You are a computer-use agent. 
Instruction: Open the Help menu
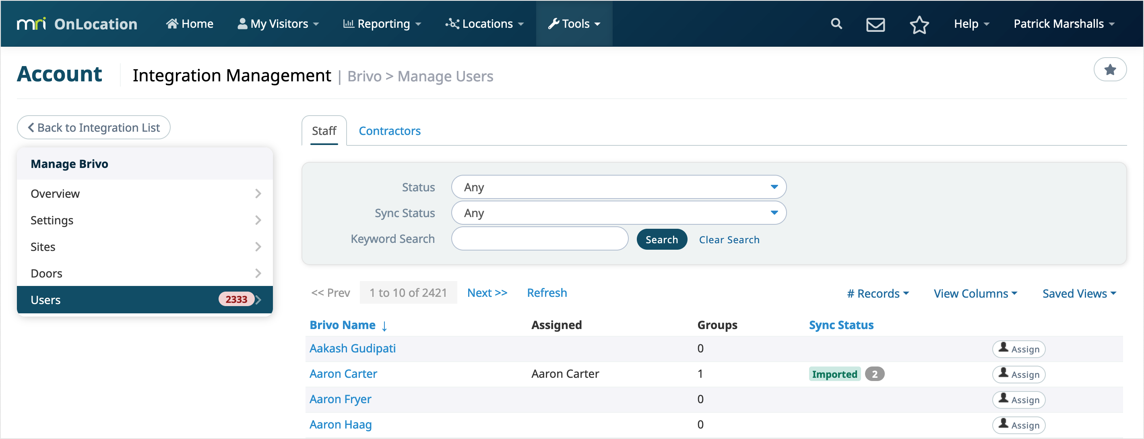(971, 23)
